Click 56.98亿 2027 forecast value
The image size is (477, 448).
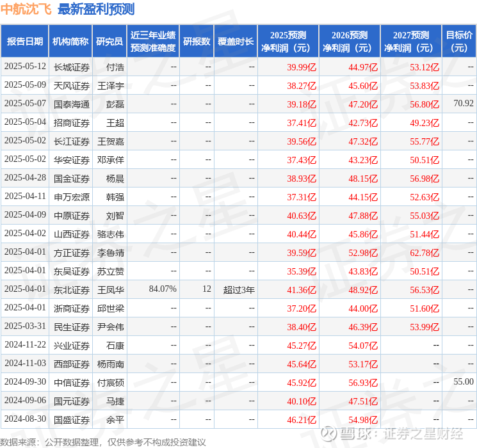tap(424, 179)
